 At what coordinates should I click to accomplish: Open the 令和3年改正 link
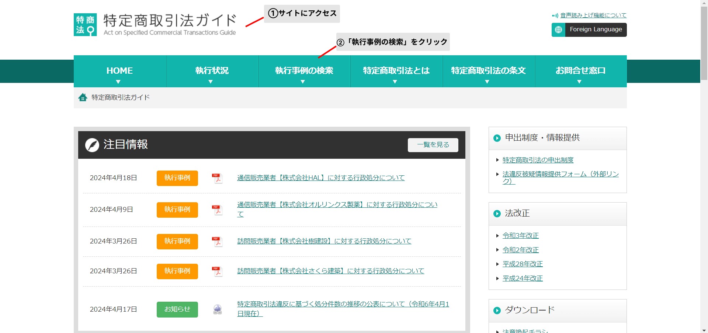521,236
